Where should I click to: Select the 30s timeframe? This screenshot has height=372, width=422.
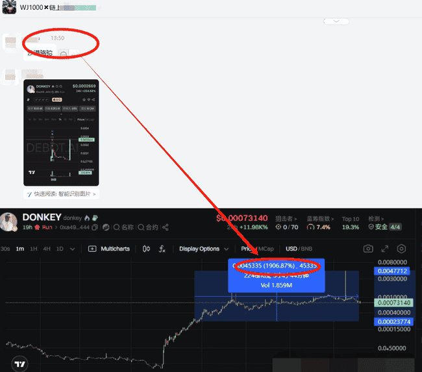pos(5,249)
